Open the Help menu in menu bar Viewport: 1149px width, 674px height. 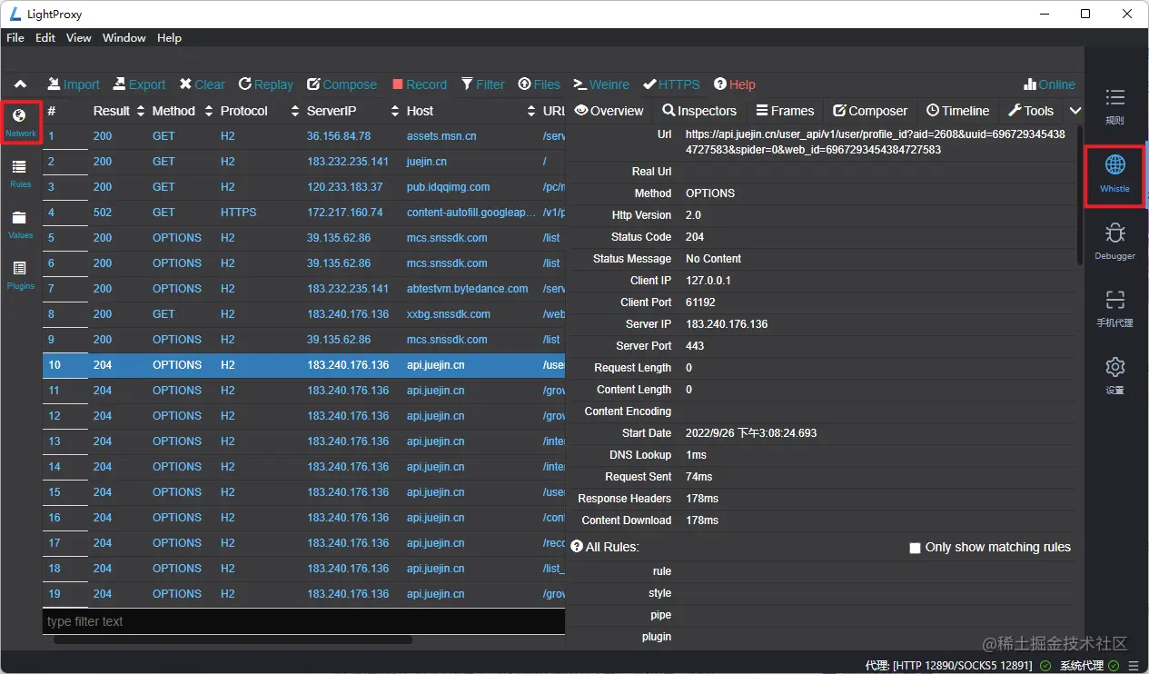click(x=169, y=38)
